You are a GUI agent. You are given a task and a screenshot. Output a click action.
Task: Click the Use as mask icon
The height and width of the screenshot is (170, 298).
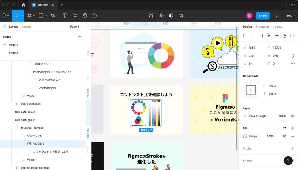point(171,16)
